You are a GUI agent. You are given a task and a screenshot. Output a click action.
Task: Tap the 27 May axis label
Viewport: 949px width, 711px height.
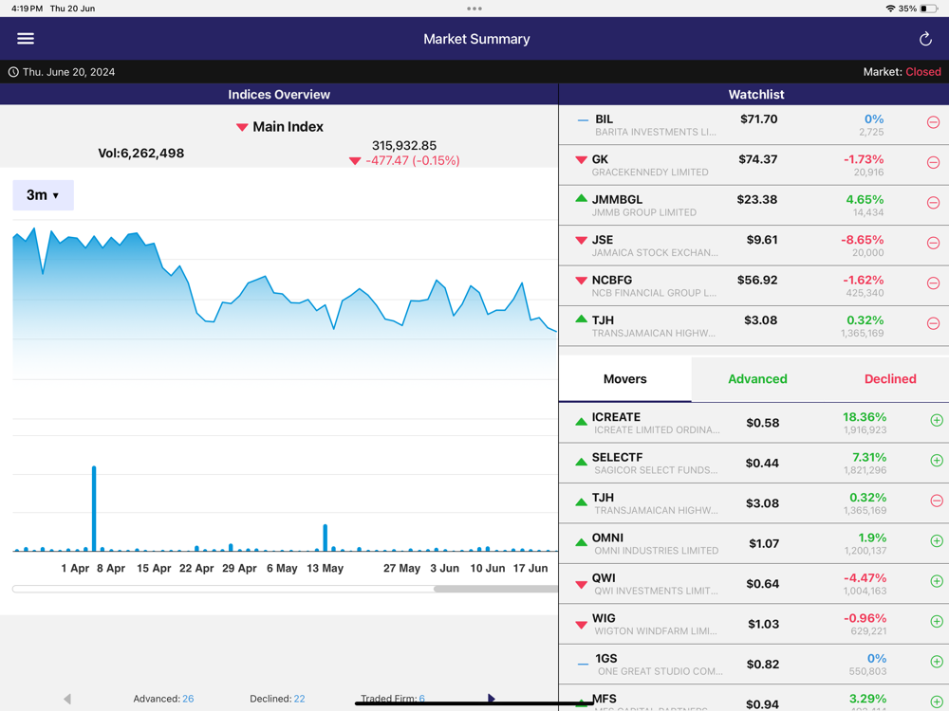click(x=401, y=568)
